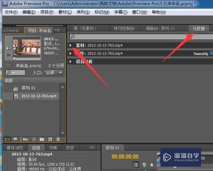Expand the 素材: 2013-10-13-763.mp4 section
Image resolution: width=213 pixels, height=171 pixels.
tap(70, 45)
